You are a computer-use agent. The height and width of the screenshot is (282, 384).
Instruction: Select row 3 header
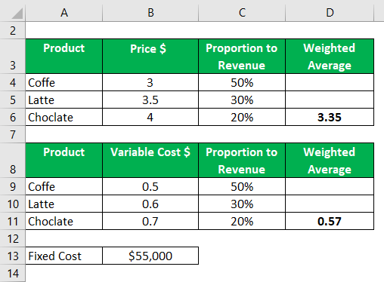coord(13,57)
